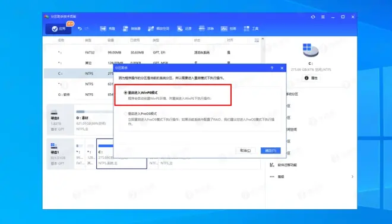392x224 pixels.
Task: Select the G: 软件 partition row
Action: (x=78, y=94)
